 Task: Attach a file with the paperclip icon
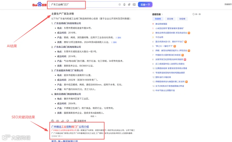tap(129, 5)
